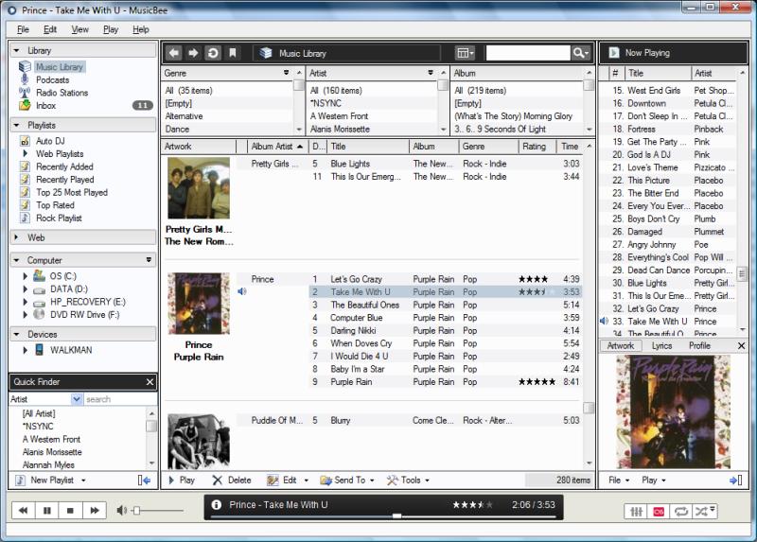
Task: Click the track info icon in player bar
Action: (x=217, y=505)
